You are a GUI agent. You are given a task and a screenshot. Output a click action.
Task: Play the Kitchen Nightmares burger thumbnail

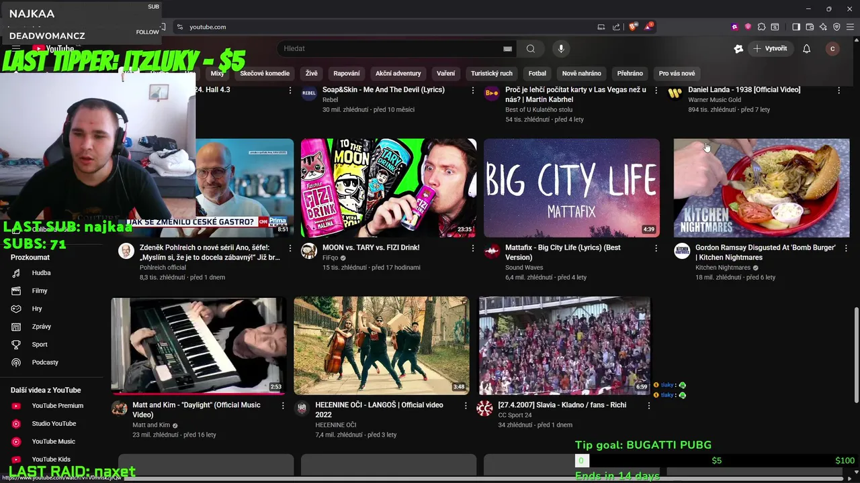[x=762, y=188]
